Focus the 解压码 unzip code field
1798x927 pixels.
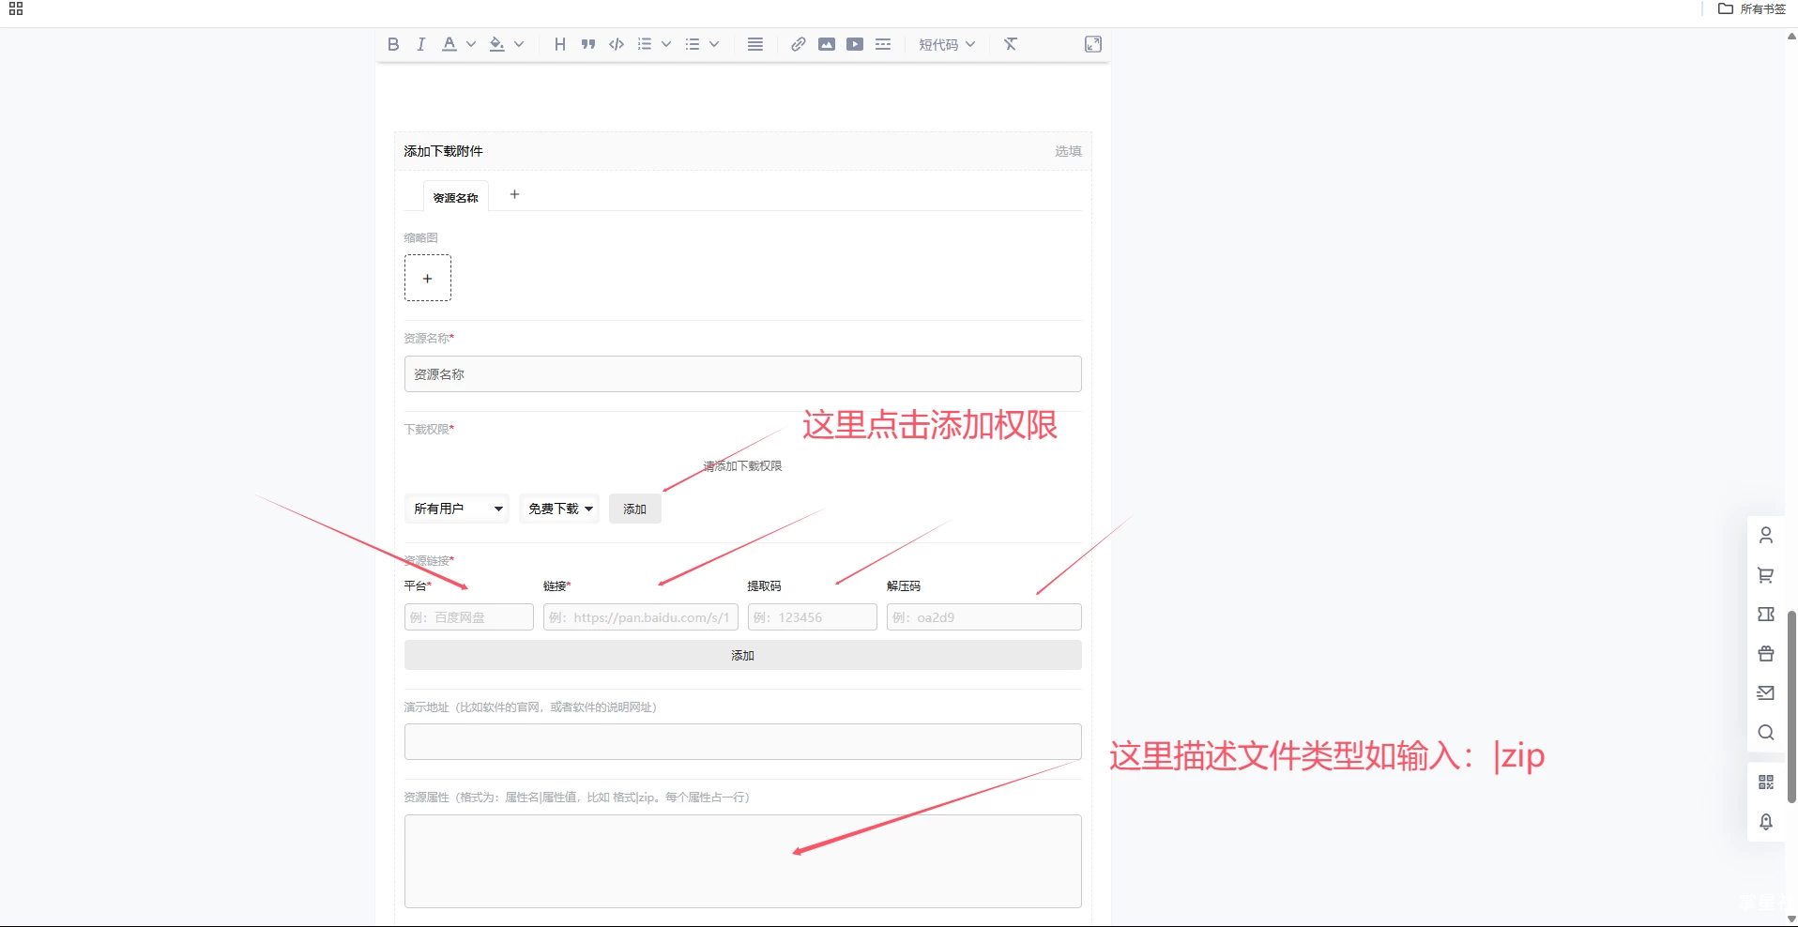984,617
